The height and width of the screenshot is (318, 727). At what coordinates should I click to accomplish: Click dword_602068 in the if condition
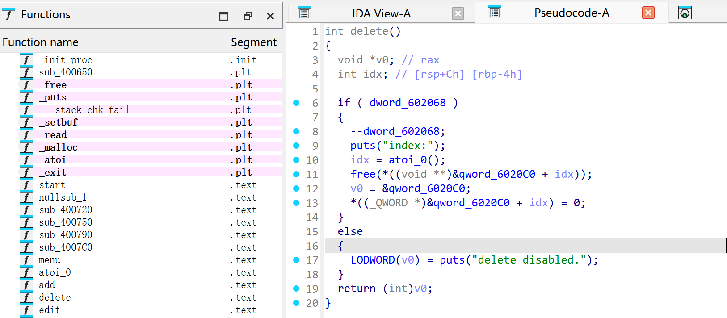408,103
